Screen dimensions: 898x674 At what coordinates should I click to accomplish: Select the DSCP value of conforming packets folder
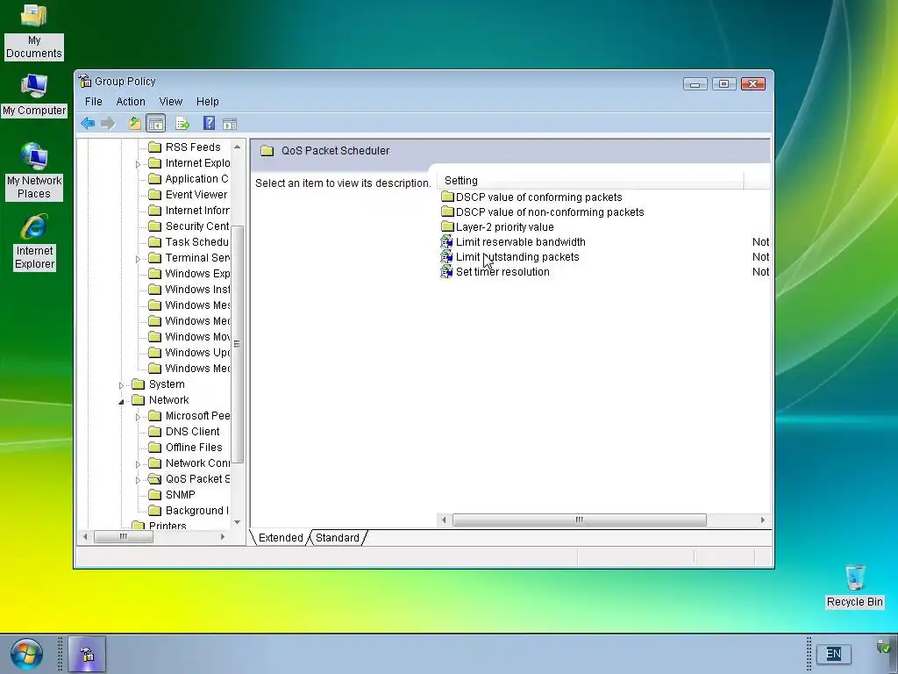(x=531, y=197)
